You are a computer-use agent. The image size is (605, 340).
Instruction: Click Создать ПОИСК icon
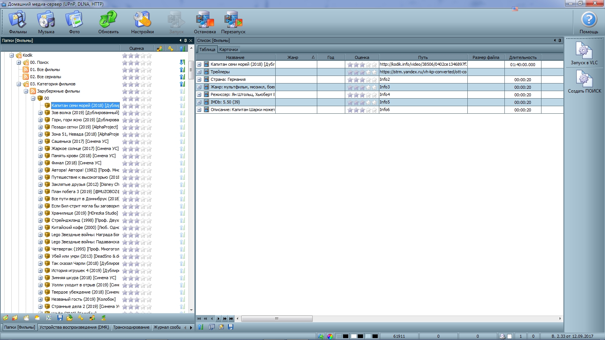(x=584, y=82)
